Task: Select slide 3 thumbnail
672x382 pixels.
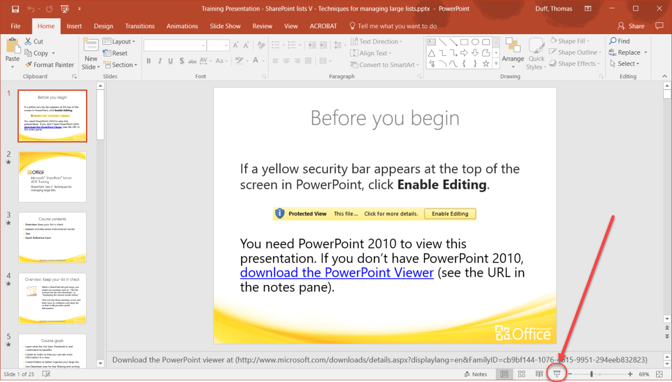Action: [52, 237]
